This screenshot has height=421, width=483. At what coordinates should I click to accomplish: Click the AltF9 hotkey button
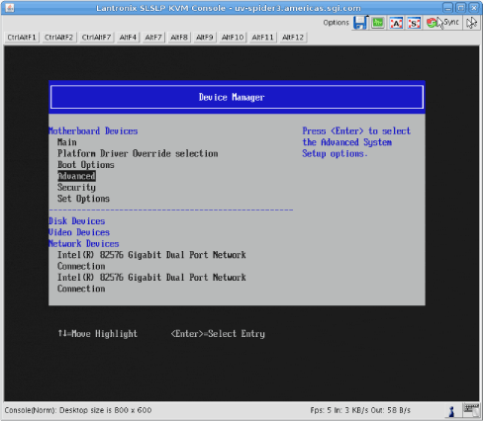[x=205, y=38]
